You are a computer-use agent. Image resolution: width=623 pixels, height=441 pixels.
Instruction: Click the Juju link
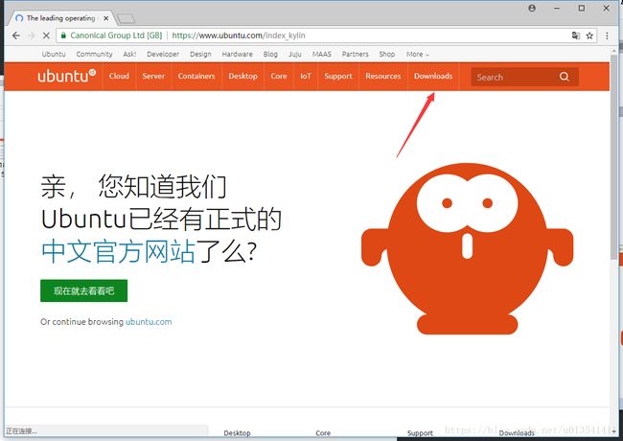pos(295,54)
